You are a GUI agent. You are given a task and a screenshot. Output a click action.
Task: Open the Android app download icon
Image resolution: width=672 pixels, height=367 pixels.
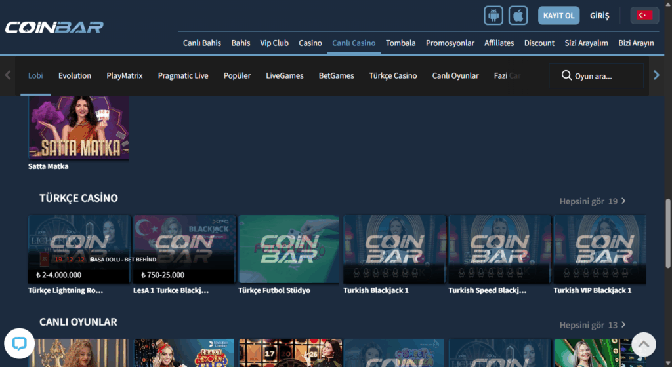pos(493,16)
